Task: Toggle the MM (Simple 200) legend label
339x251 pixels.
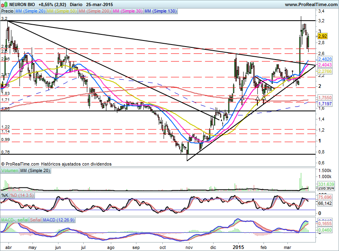Action: click(94, 11)
